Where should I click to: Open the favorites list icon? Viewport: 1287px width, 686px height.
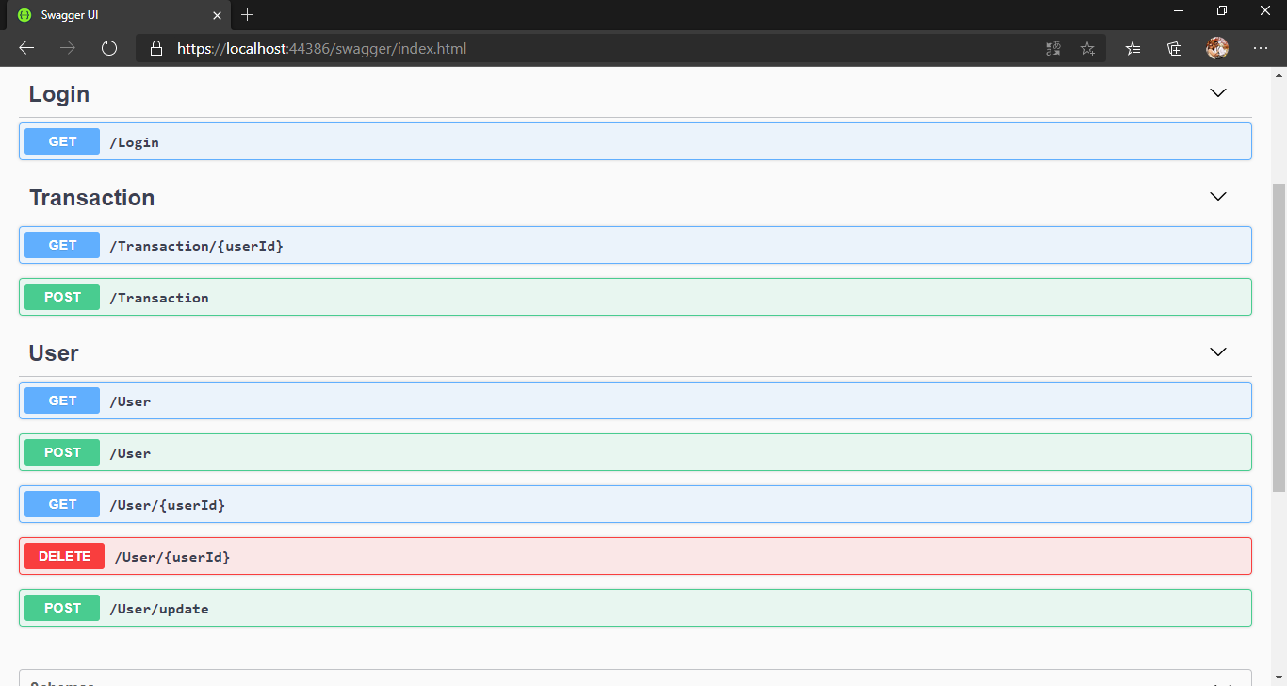1133,48
